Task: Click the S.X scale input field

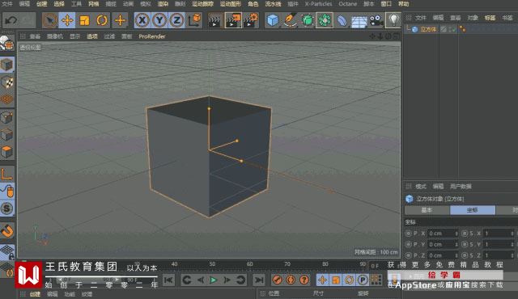Action: click(x=498, y=234)
